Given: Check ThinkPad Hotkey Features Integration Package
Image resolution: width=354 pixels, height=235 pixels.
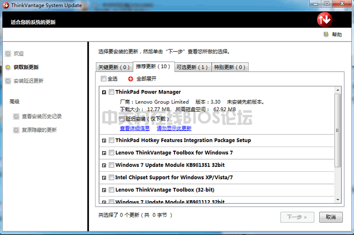Looking at the screenshot, I should 111,140.
